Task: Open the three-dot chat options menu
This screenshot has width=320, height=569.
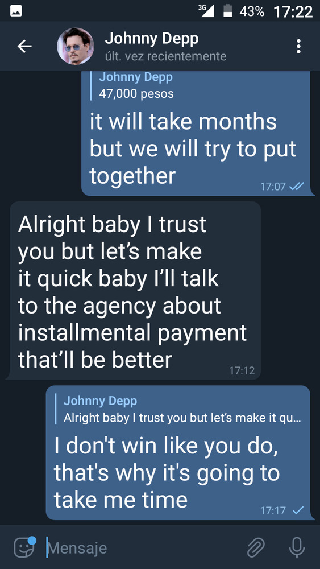Action: click(298, 47)
